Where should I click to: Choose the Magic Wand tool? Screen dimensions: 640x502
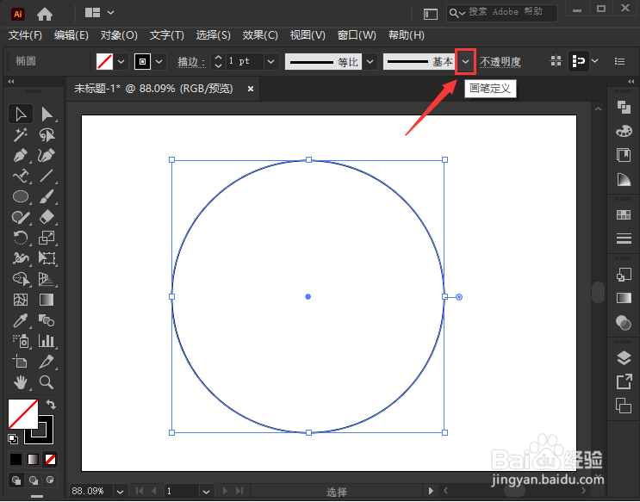[21, 134]
